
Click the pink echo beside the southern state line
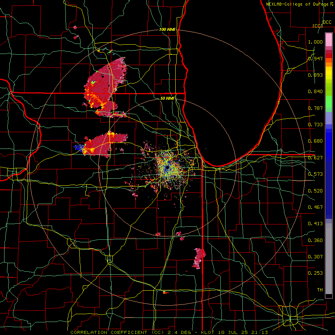(199, 258)
